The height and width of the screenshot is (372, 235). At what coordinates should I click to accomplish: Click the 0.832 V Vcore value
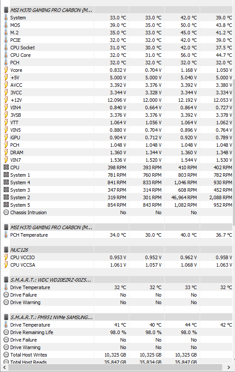coord(118,70)
